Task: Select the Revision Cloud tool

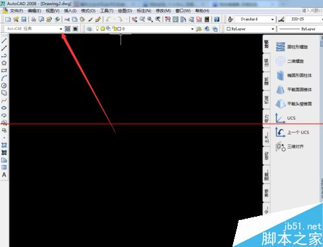Action: pyautogui.click(x=4, y=93)
